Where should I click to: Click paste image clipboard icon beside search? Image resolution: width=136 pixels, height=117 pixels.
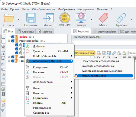124,53
